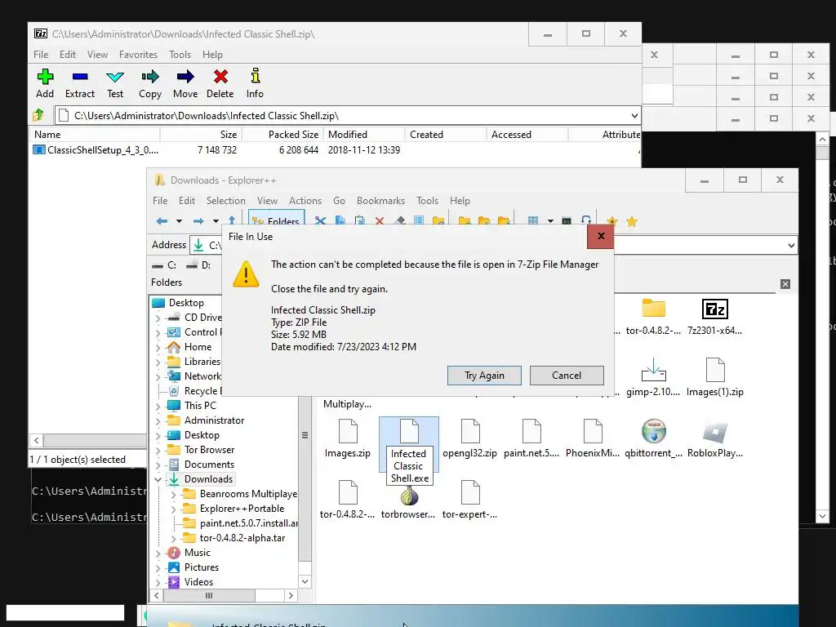Click the scissors Cut icon in Explorer++

coord(320,220)
